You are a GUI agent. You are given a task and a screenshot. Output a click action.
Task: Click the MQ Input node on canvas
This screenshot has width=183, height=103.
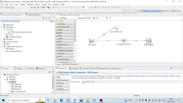pyautogui.click(x=92, y=41)
